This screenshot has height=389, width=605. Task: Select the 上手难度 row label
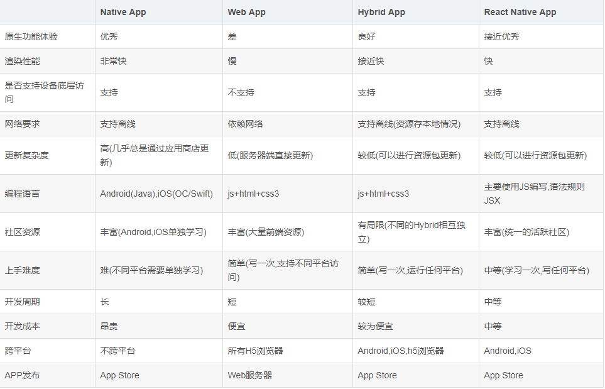[x=23, y=270]
